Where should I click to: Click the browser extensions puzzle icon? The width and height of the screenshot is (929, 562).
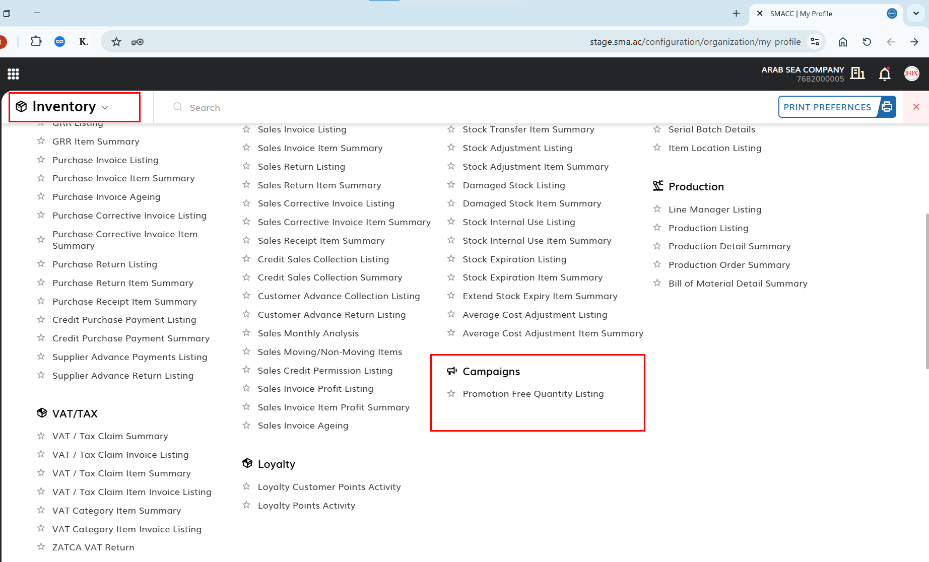[36, 41]
